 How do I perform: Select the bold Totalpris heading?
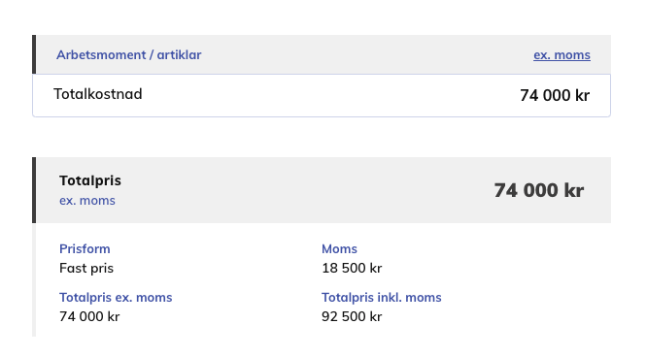click(x=90, y=180)
